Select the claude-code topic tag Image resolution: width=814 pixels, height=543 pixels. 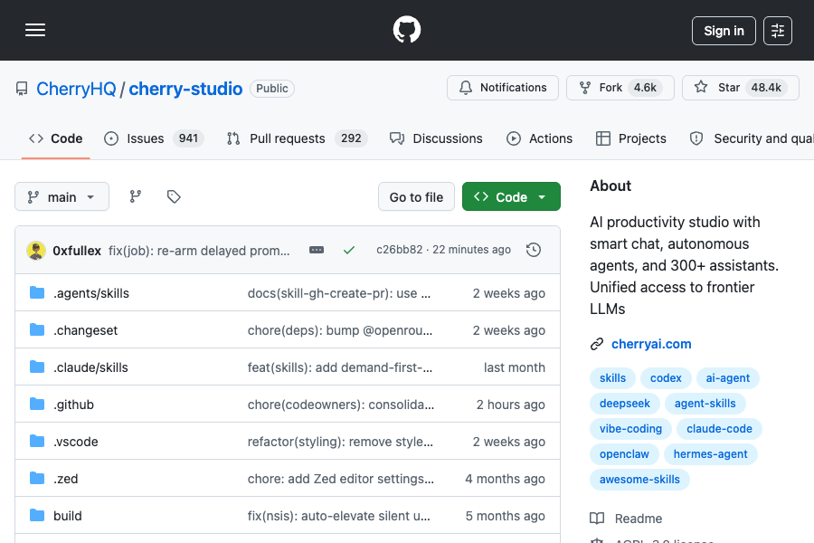(x=720, y=429)
